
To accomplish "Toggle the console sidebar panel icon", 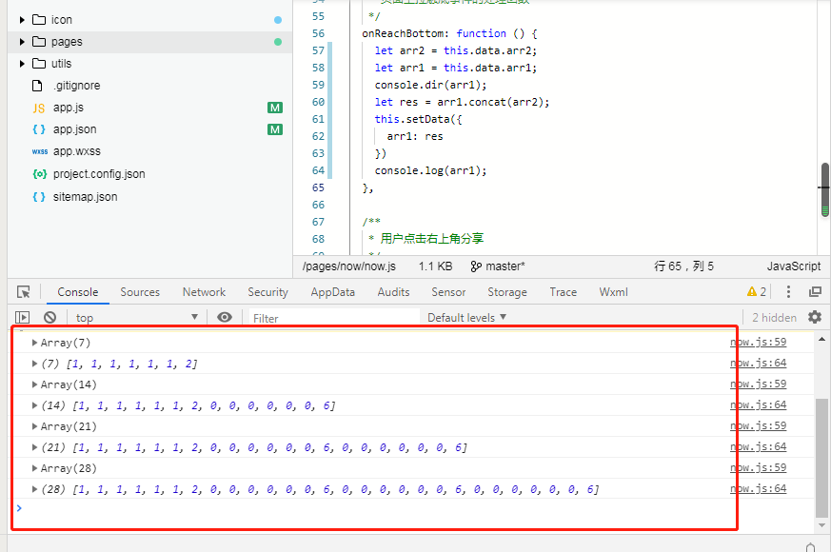I will (22, 317).
